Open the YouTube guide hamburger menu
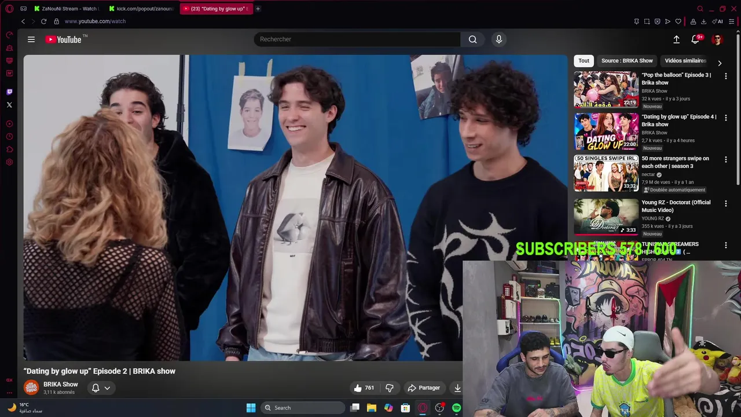 (x=31, y=39)
